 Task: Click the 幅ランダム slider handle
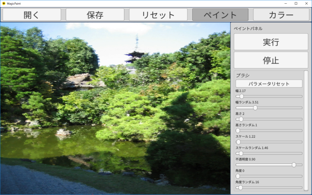(255, 108)
